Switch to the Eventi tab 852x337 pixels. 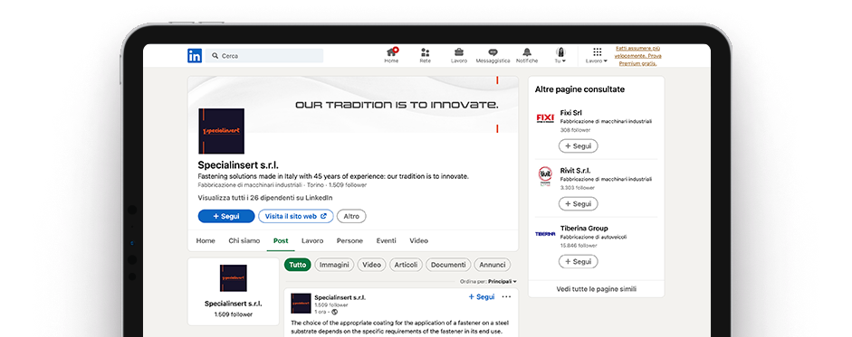point(387,240)
